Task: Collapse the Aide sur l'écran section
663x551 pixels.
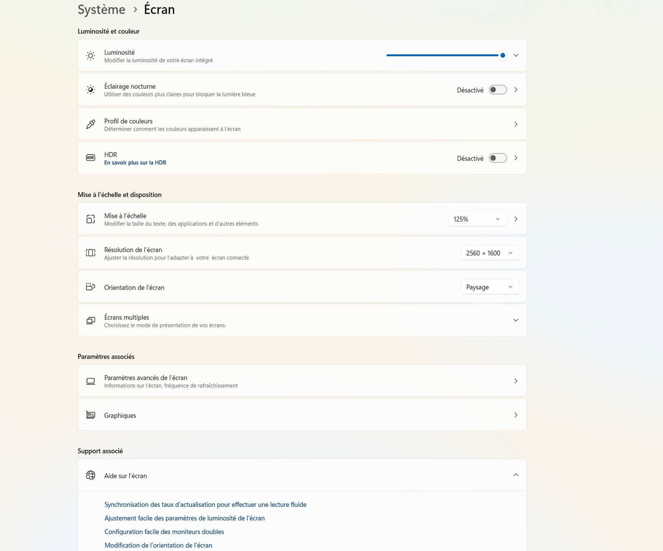Action: pos(516,475)
